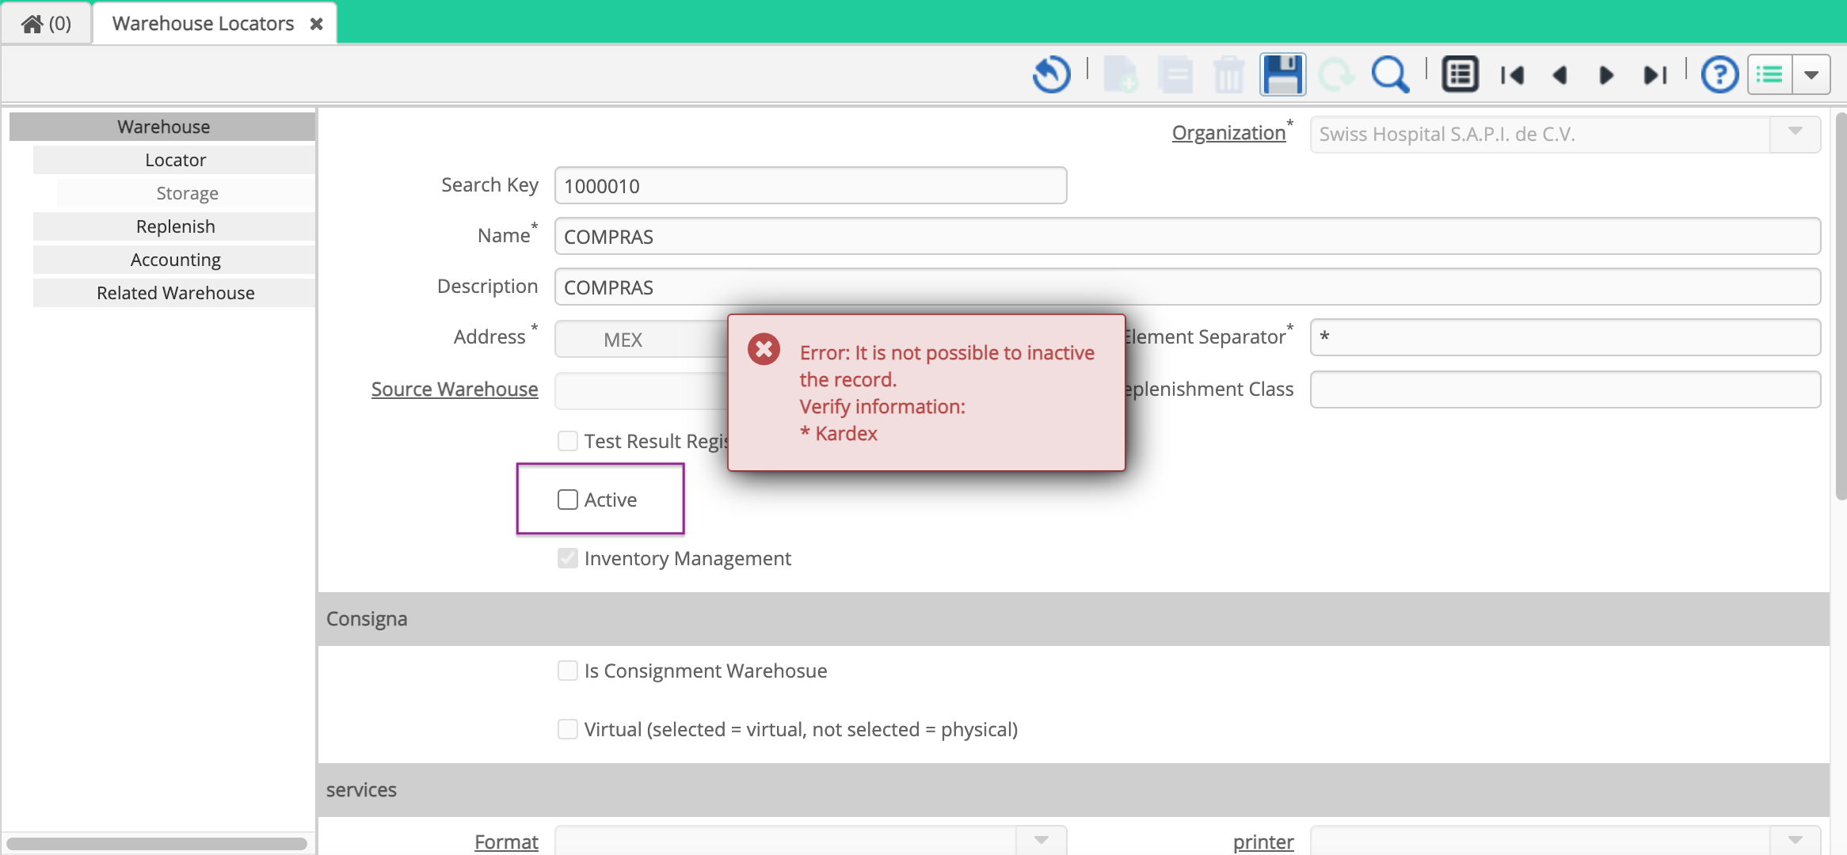The width and height of the screenshot is (1847, 855).
Task: Click the Help question mark icon
Action: 1719,74
